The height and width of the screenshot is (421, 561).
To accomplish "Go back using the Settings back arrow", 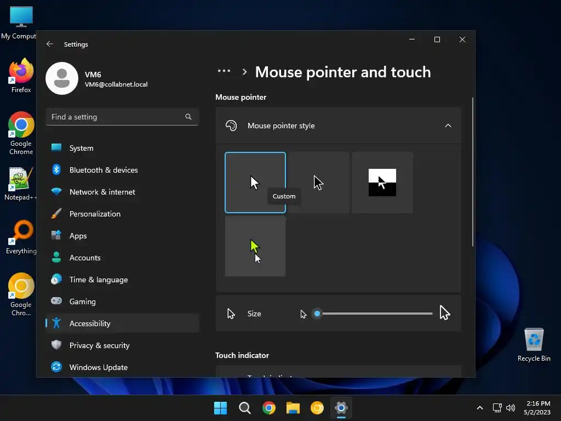I will pyautogui.click(x=50, y=44).
